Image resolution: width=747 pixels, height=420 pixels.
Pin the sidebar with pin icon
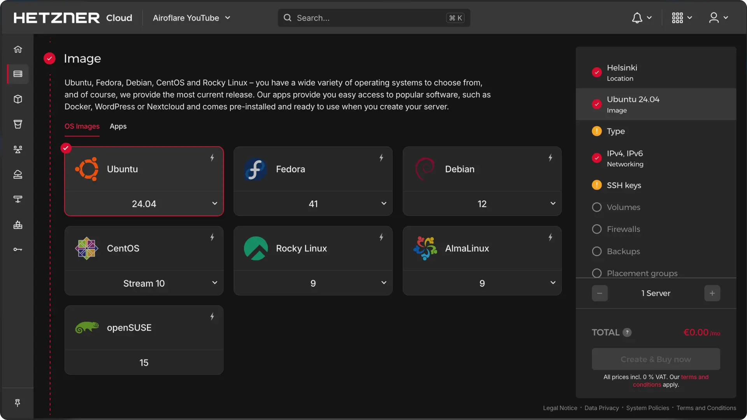18,403
